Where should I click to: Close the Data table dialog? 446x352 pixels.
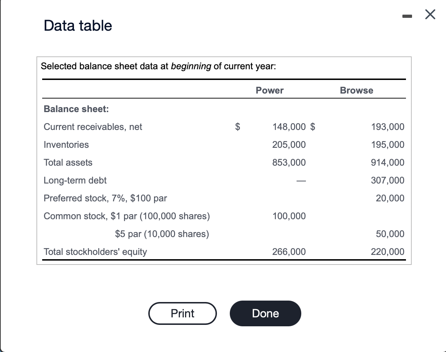pos(430,15)
